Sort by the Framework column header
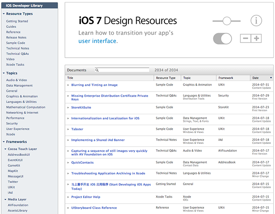The height and width of the screenshot is (214, 275). tap(233, 78)
